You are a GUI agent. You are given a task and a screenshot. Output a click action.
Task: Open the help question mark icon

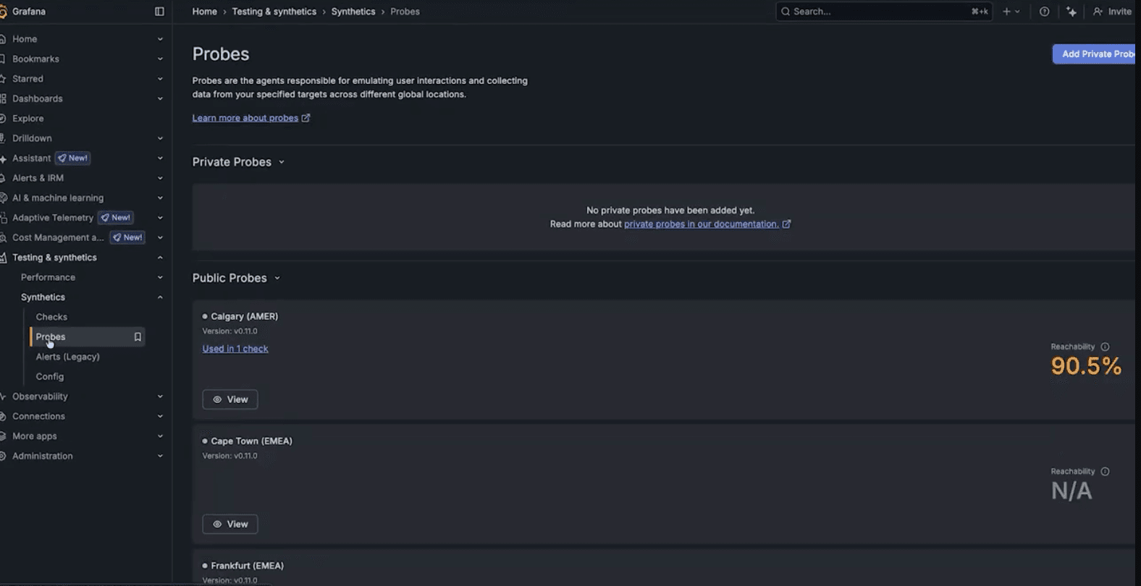click(1044, 12)
